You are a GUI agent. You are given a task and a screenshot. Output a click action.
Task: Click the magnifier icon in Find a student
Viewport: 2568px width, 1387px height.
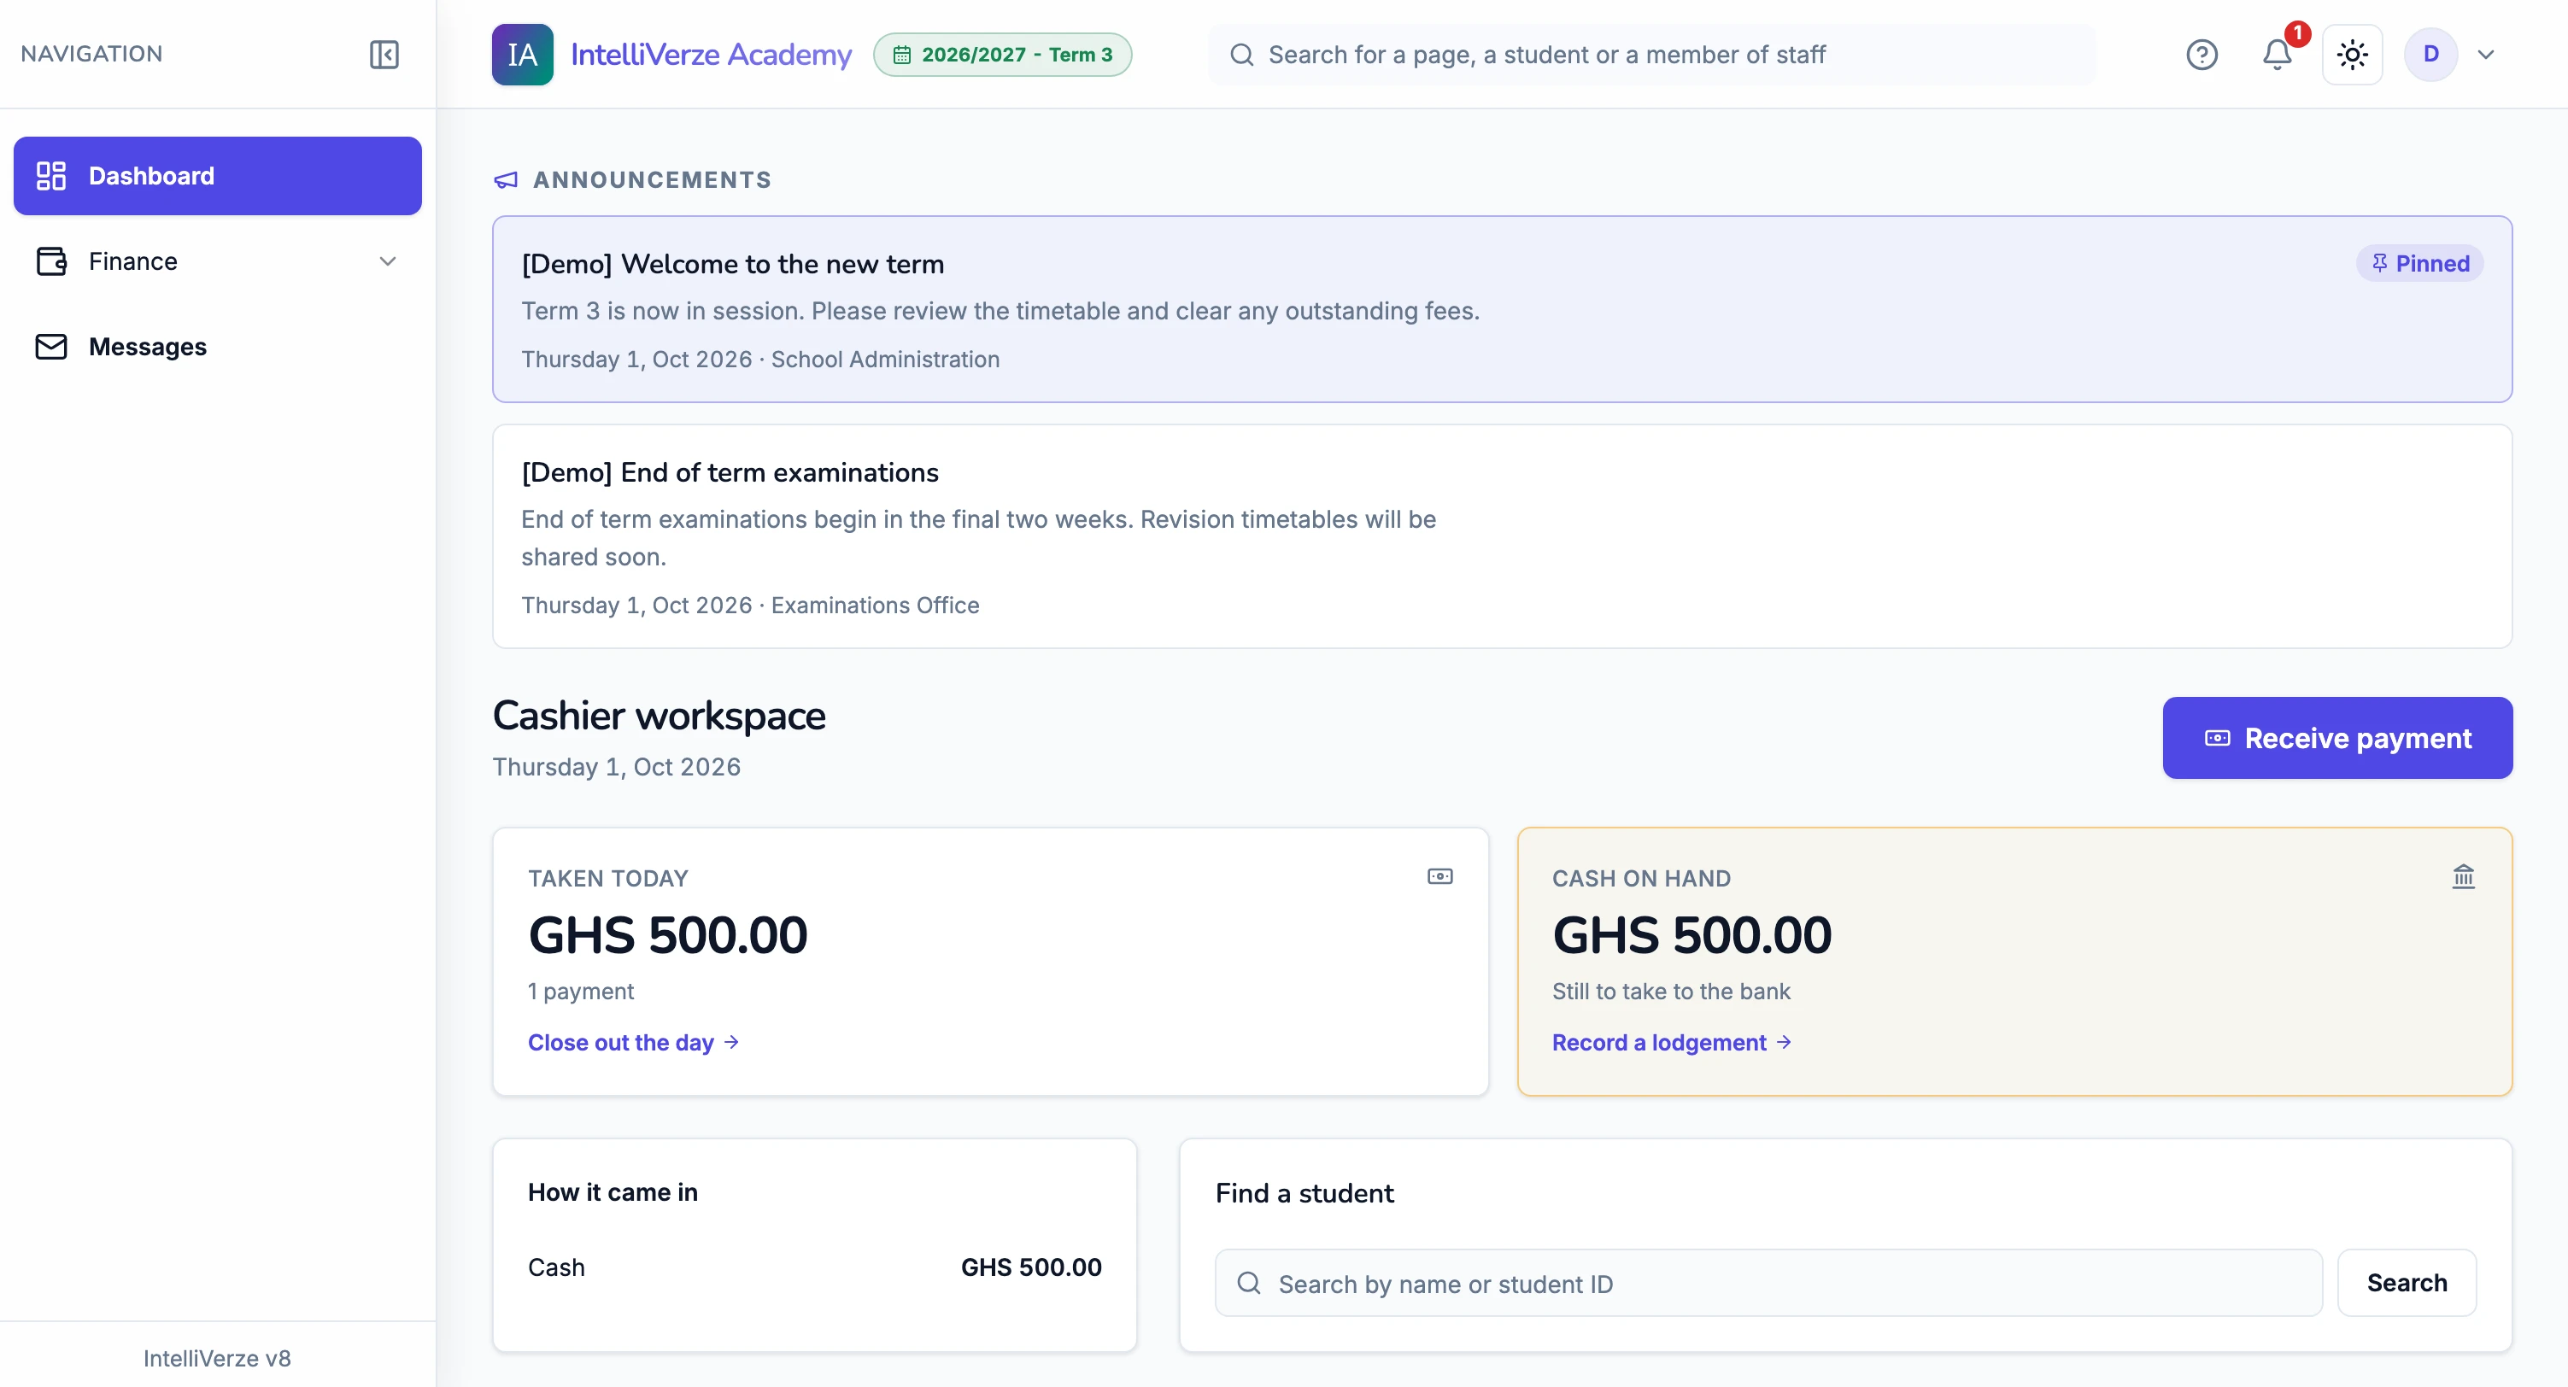1249,1284
